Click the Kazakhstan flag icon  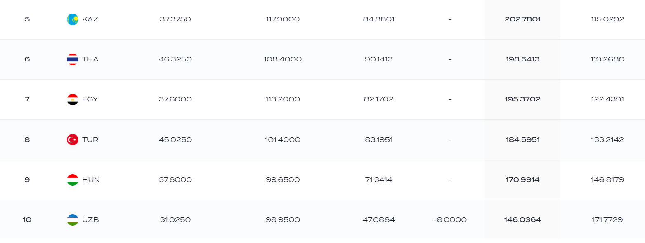[x=73, y=19]
